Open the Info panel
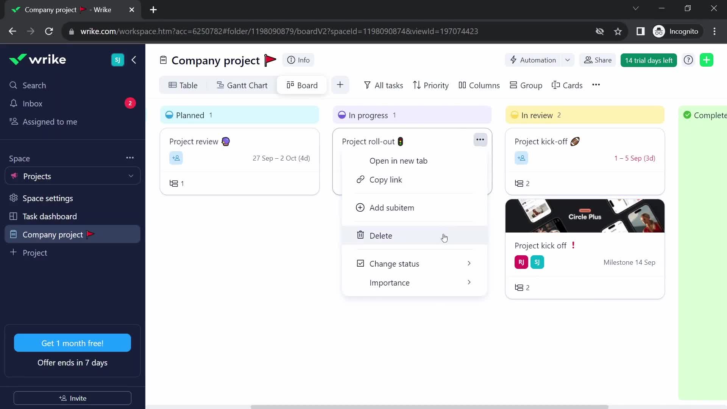 298,60
